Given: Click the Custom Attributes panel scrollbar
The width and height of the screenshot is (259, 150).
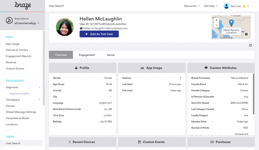Looking at the screenshot, I should click(253, 94).
